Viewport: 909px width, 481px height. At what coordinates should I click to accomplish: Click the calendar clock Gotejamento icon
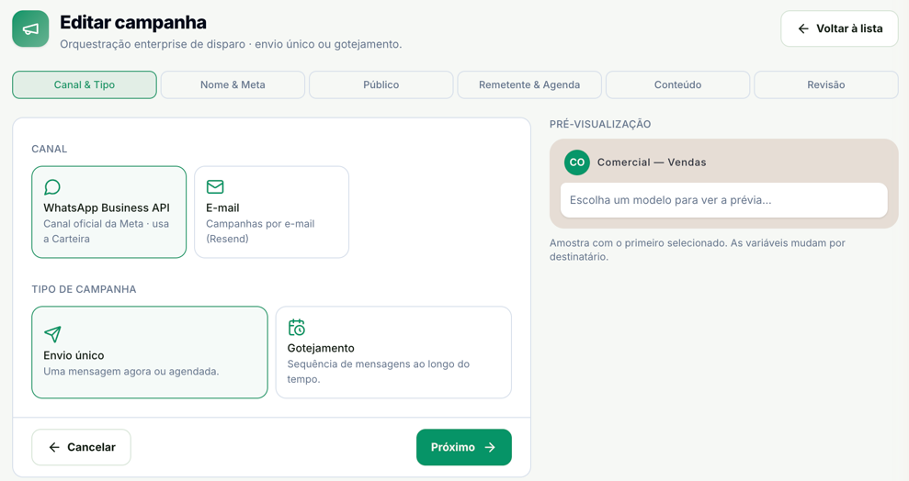tap(296, 327)
